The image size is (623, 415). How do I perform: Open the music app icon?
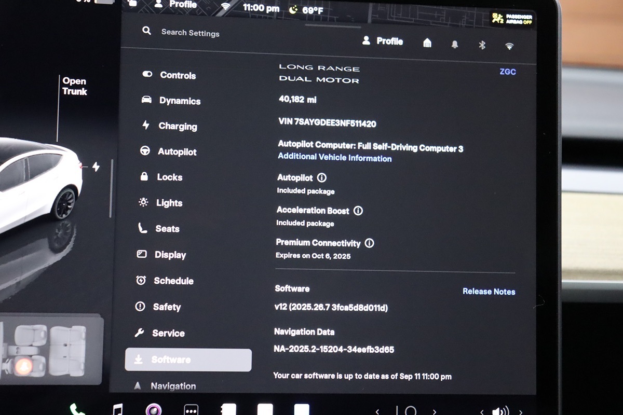(x=118, y=410)
